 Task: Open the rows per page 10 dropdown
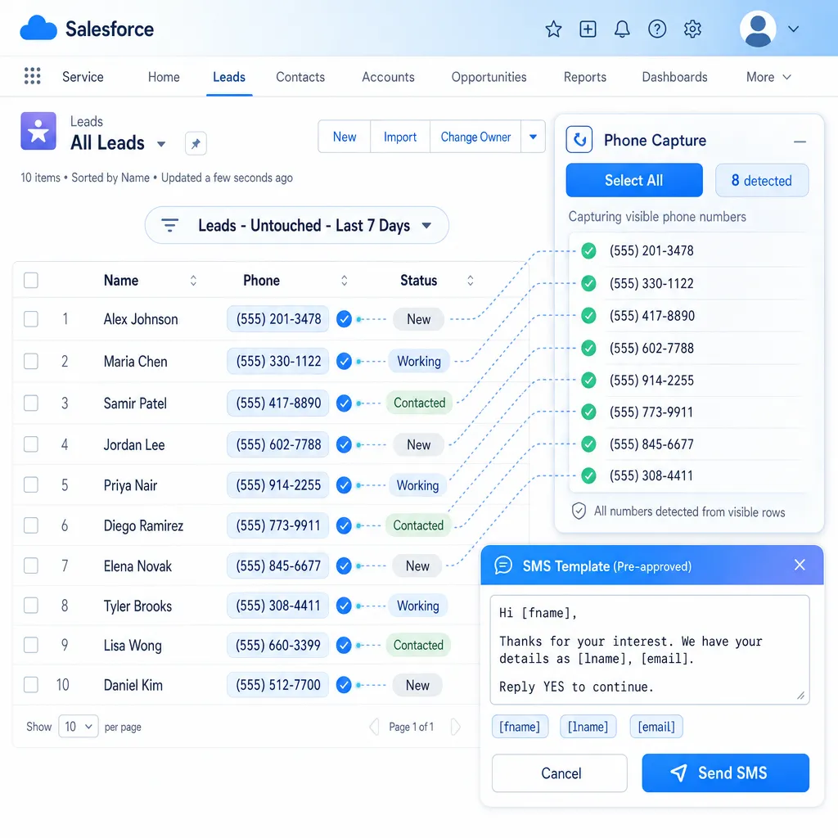(x=78, y=727)
